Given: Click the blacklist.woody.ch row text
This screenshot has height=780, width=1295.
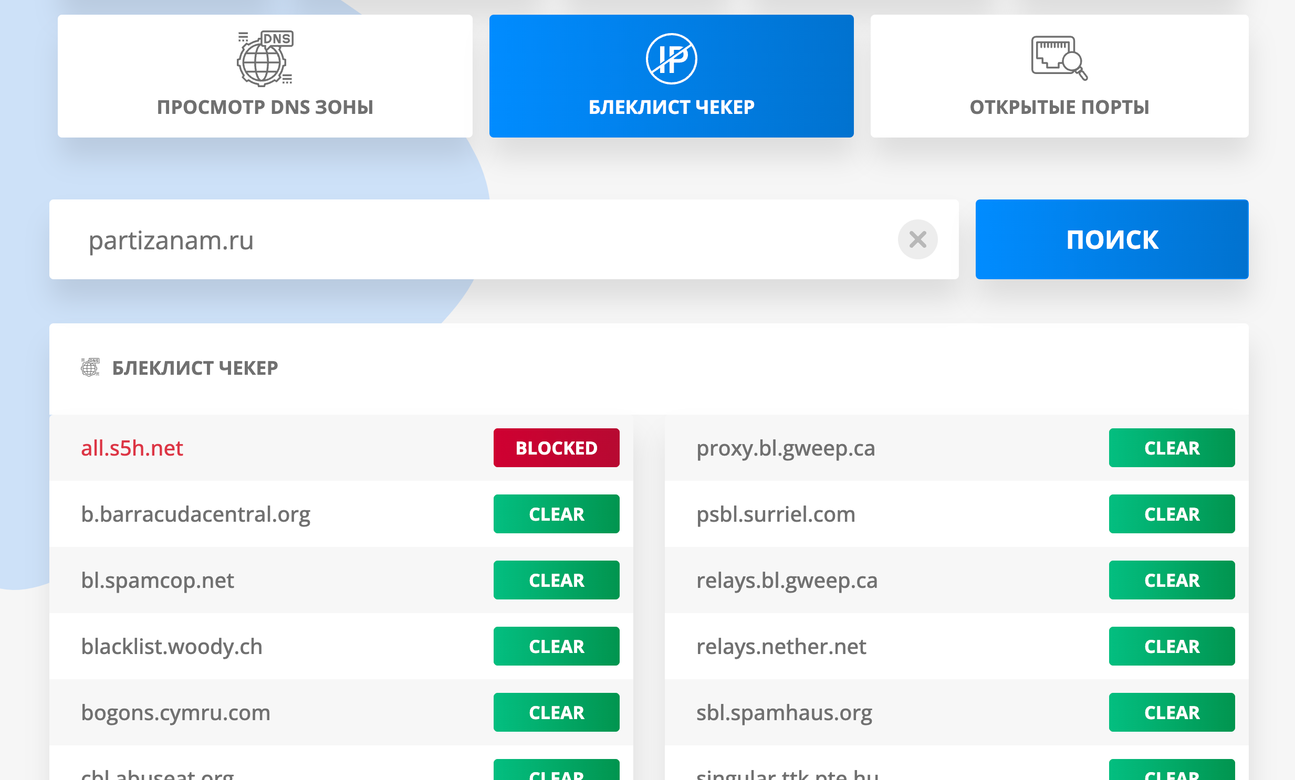Looking at the screenshot, I should 172,647.
